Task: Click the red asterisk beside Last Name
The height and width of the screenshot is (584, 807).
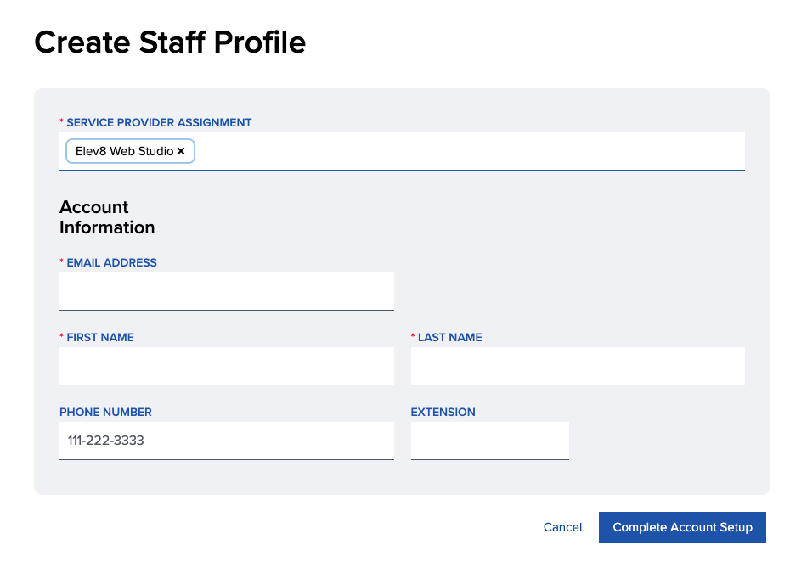Action: pyautogui.click(x=413, y=336)
